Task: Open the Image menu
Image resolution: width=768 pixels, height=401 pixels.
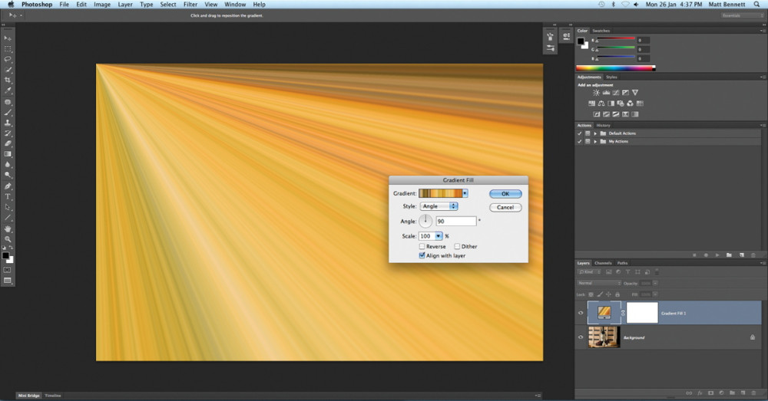Action: (x=102, y=5)
